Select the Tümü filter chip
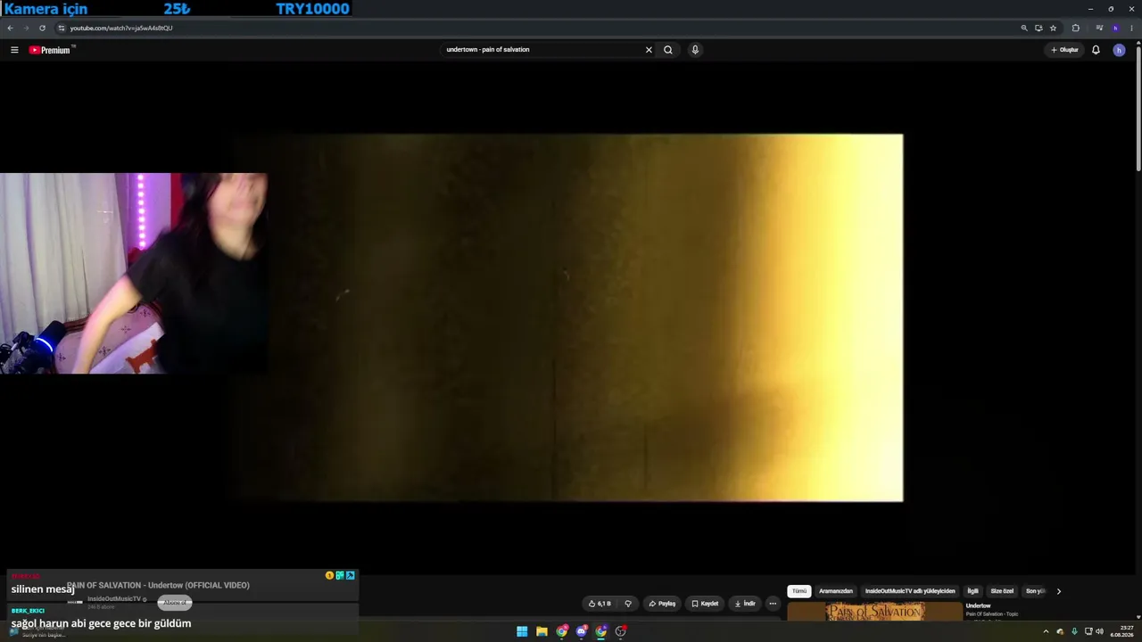This screenshot has height=642, width=1142. pyautogui.click(x=799, y=591)
